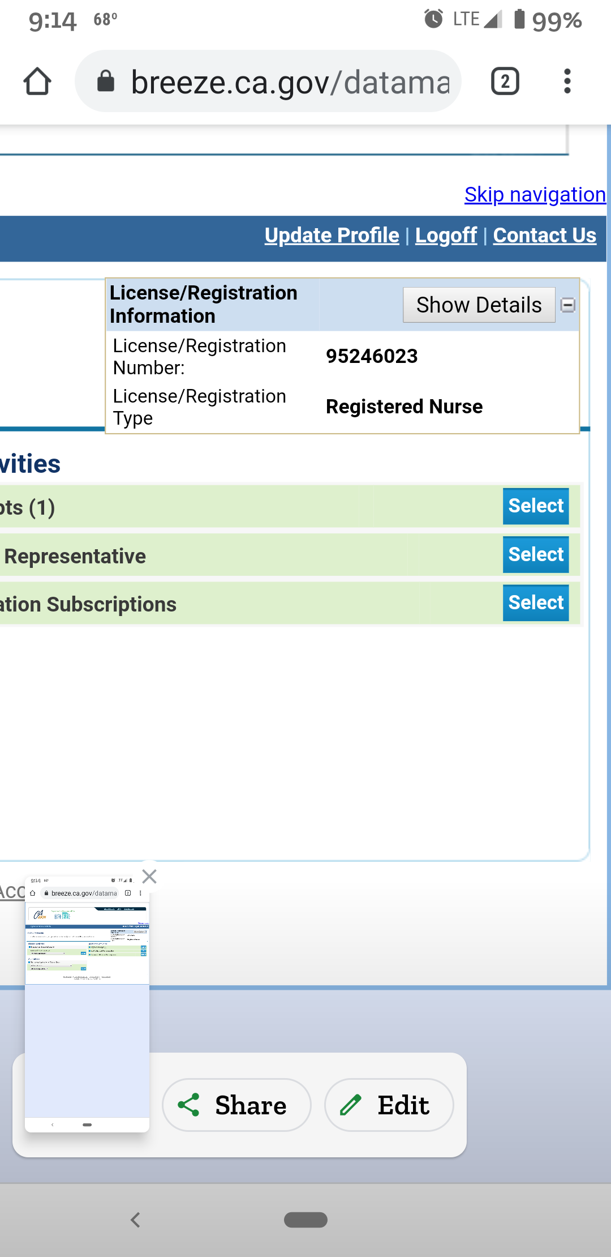Dismiss the screenshot preview with X

point(149,877)
